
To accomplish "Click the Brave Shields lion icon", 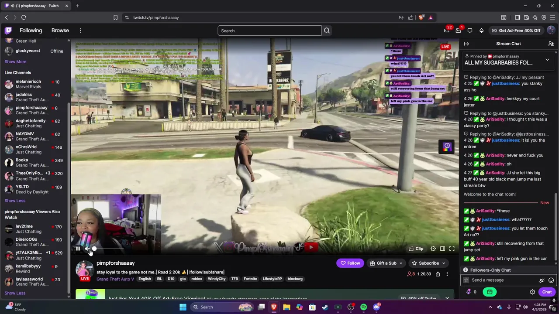I will coord(421,17).
